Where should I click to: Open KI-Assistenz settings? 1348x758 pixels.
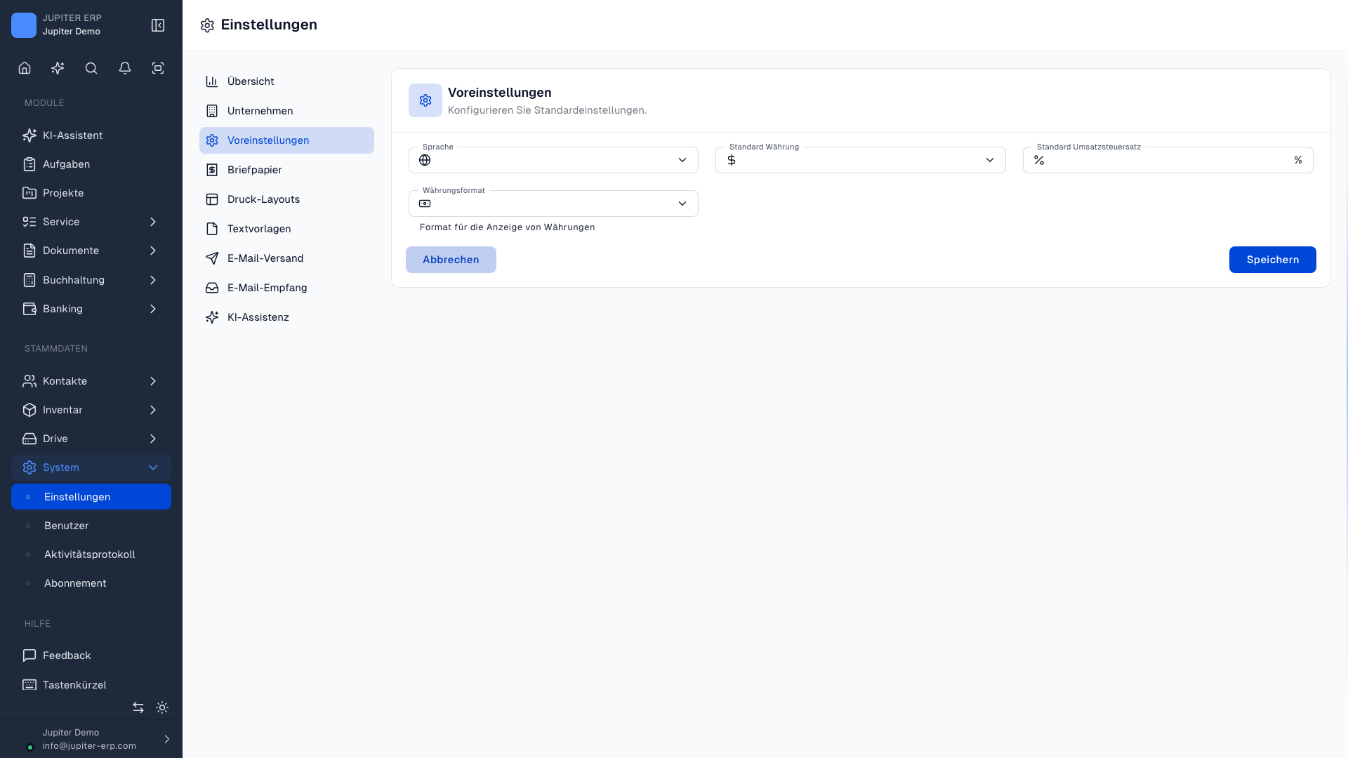pyautogui.click(x=286, y=317)
